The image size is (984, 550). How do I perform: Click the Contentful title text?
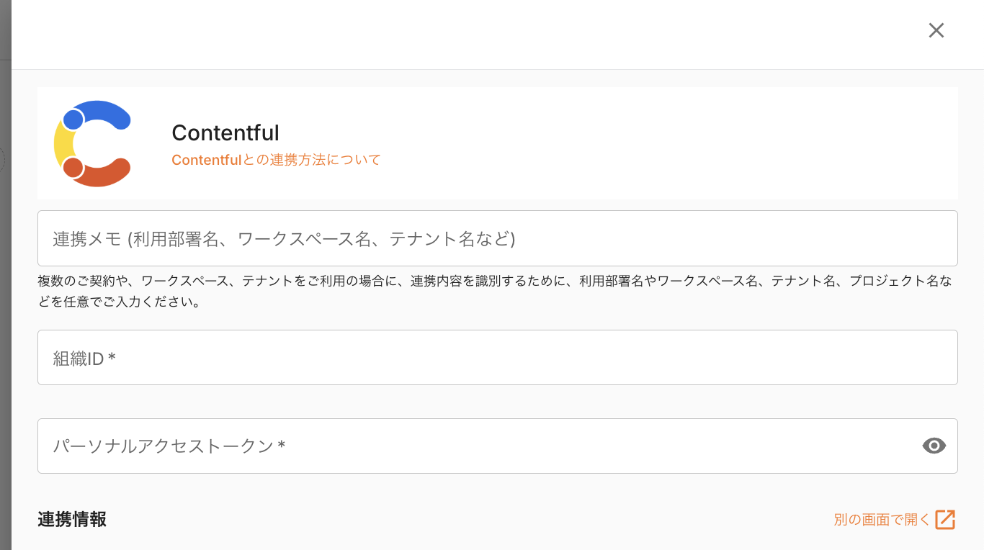(x=225, y=133)
